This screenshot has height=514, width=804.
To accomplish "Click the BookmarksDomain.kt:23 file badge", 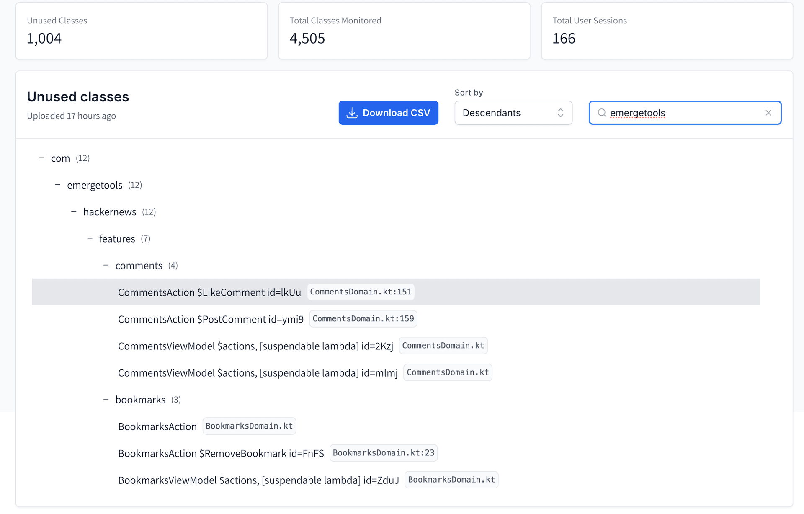I will 384,453.
